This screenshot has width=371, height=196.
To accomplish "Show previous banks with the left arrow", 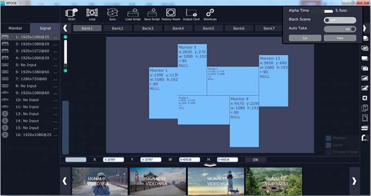I will pos(65,28).
